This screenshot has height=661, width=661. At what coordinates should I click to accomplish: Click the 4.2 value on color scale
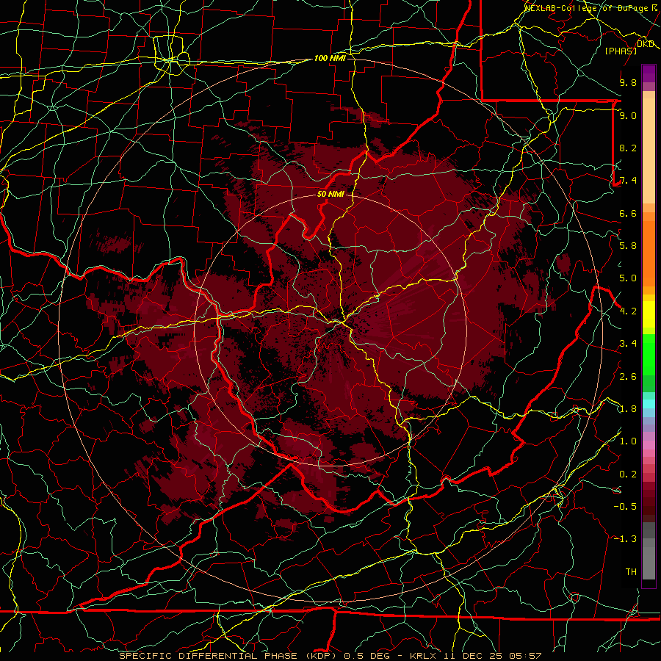pyautogui.click(x=628, y=311)
